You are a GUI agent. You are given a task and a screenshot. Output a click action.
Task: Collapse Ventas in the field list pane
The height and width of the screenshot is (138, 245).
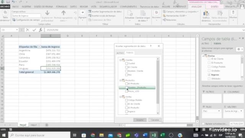click(203, 56)
